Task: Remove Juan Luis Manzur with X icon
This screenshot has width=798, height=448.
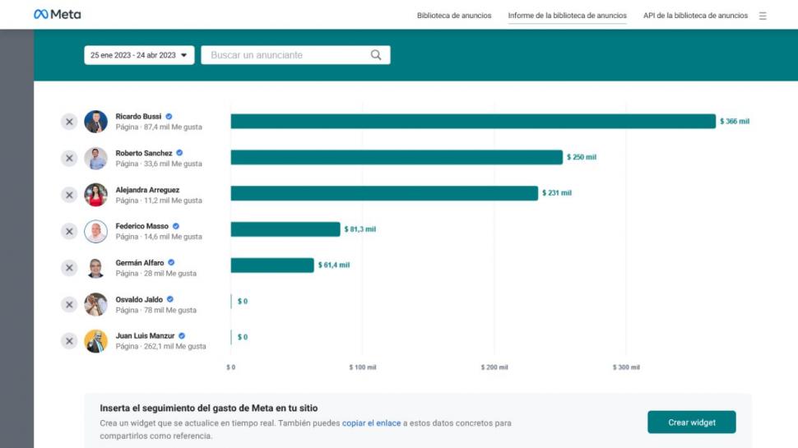Action: click(69, 340)
